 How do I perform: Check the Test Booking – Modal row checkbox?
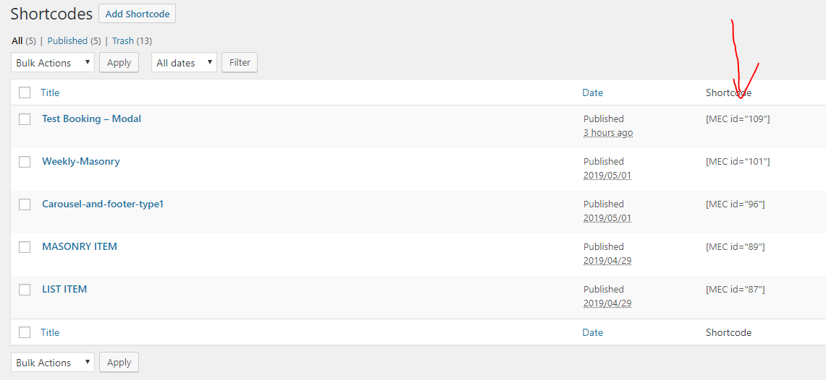(25, 119)
